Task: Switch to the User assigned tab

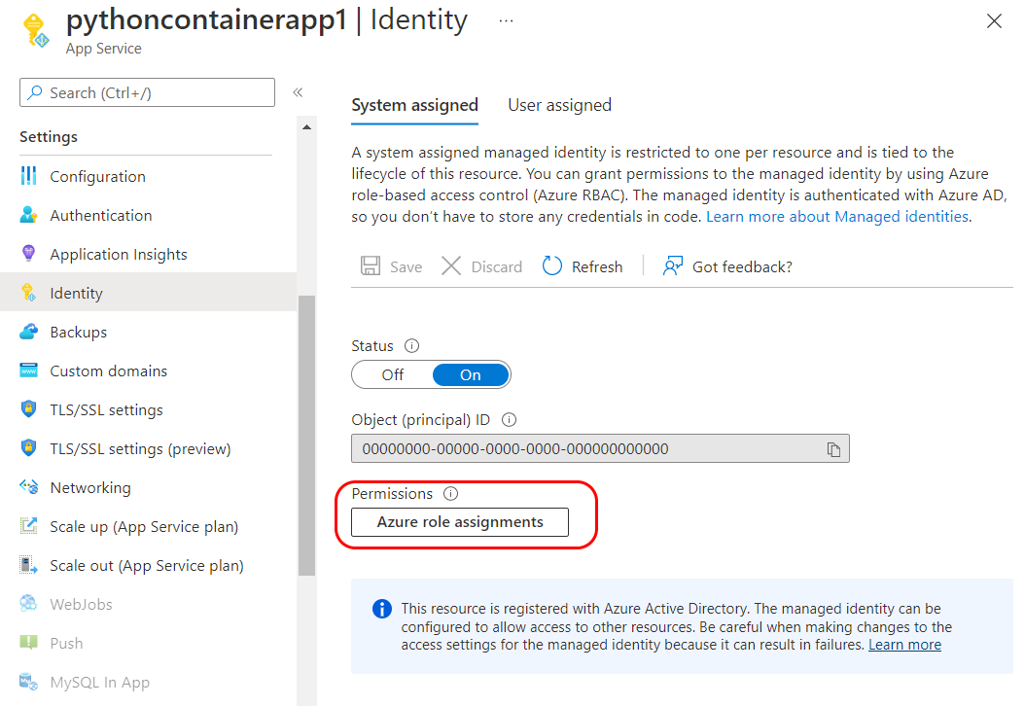Action: (x=559, y=105)
